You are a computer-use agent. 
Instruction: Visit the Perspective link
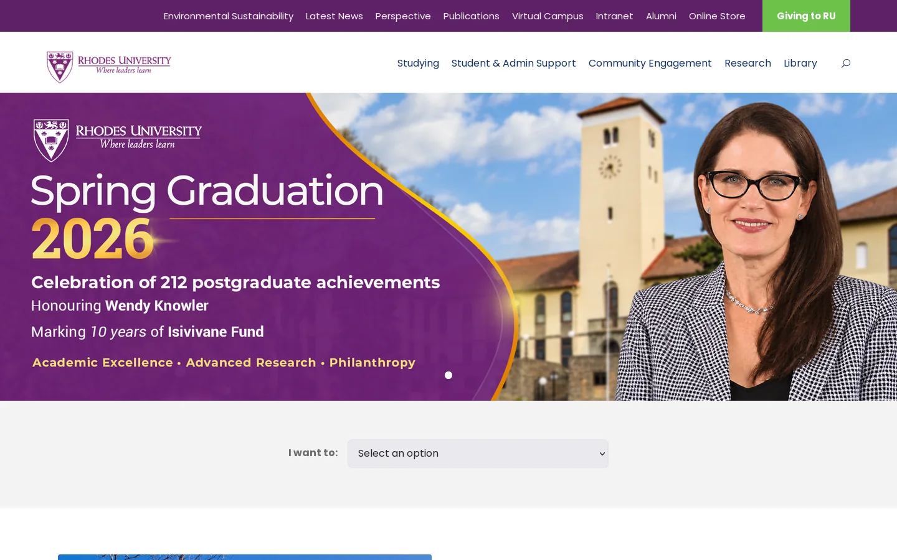[x=403, y=16]
